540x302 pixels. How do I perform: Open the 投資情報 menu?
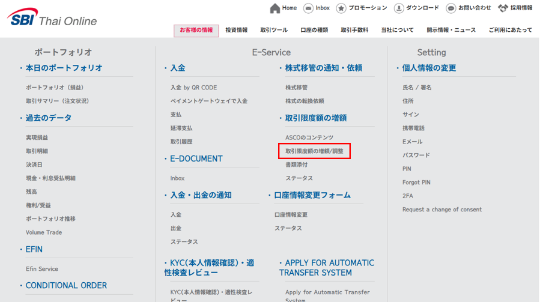pos(237,30)
